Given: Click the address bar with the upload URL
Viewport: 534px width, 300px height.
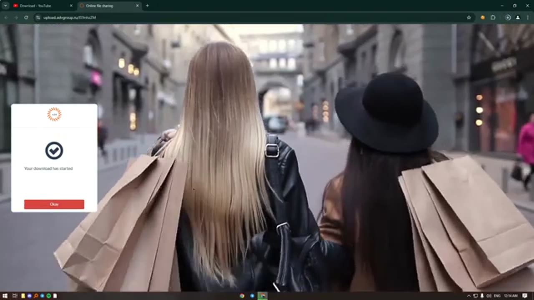Looking at the screenshot, I should point(254,17).
